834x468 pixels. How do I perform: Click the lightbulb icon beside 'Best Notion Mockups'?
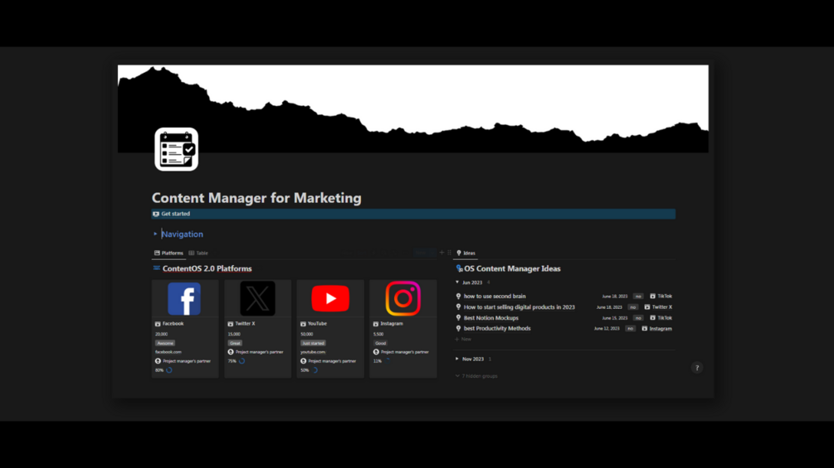pos(458,318)
